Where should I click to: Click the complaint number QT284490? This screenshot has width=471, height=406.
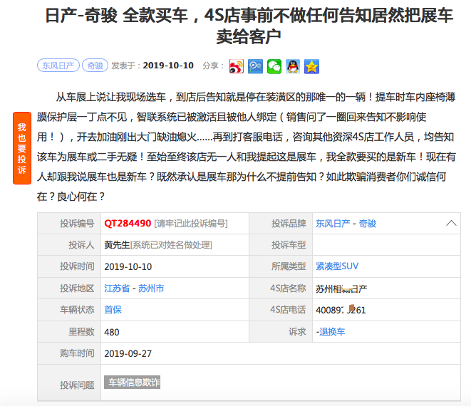128,224
